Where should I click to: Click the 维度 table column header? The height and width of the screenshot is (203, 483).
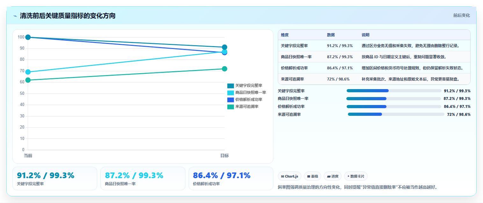tap(301, 35)
